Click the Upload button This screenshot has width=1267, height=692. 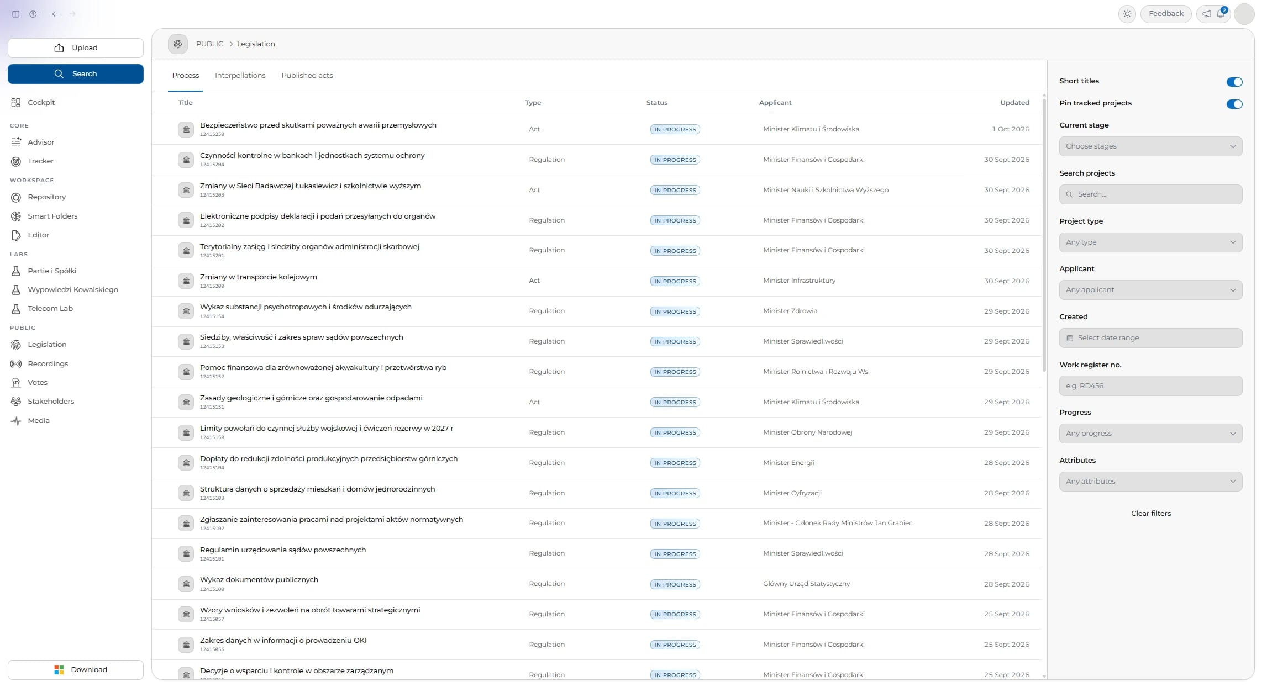pos(76,48)
